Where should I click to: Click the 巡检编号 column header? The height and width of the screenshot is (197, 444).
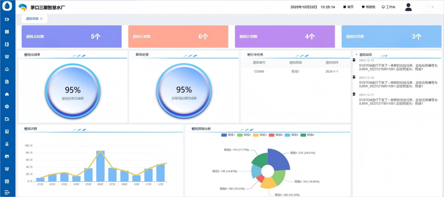[x=259, y=63]
